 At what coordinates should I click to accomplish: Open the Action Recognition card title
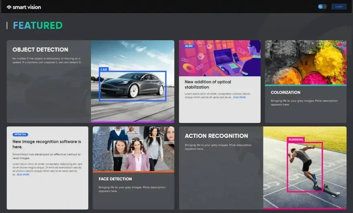(216, 136)
